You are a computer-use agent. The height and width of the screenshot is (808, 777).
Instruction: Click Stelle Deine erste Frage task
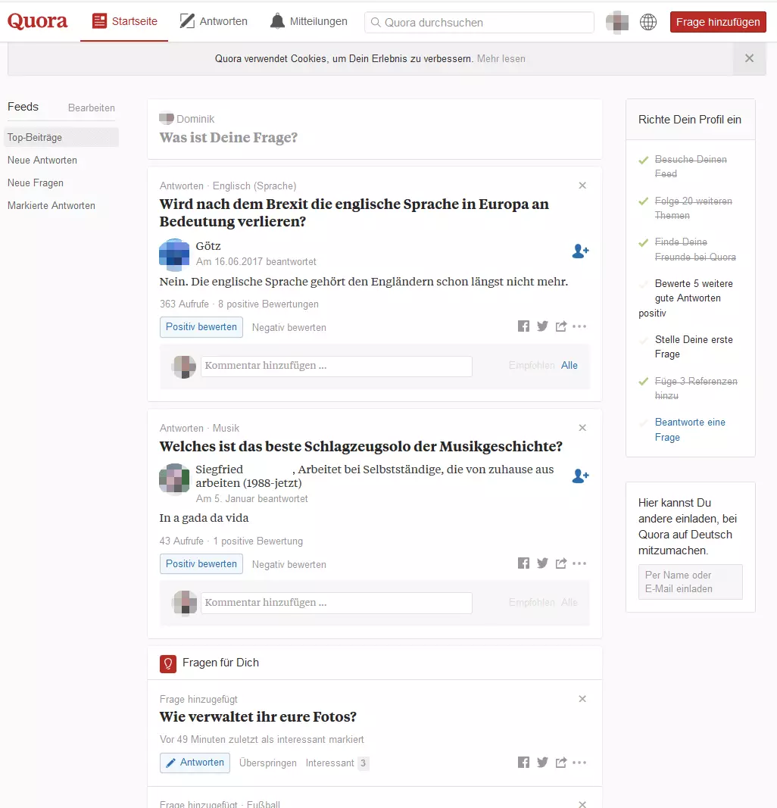pyautogui.click(x=694, y=347)
